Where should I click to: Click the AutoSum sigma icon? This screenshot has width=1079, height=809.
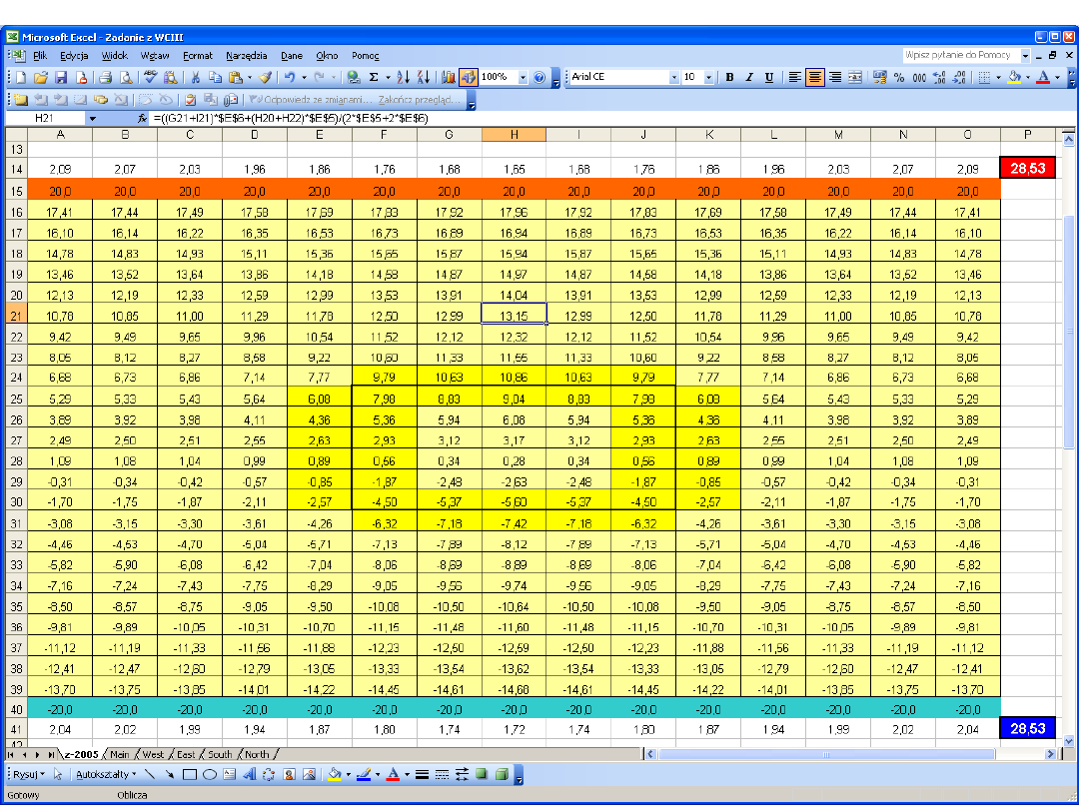374,77
